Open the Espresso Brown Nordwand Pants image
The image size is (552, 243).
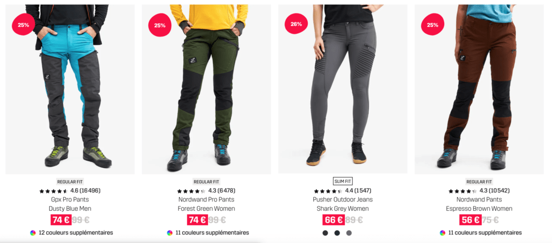click(479, 89)
